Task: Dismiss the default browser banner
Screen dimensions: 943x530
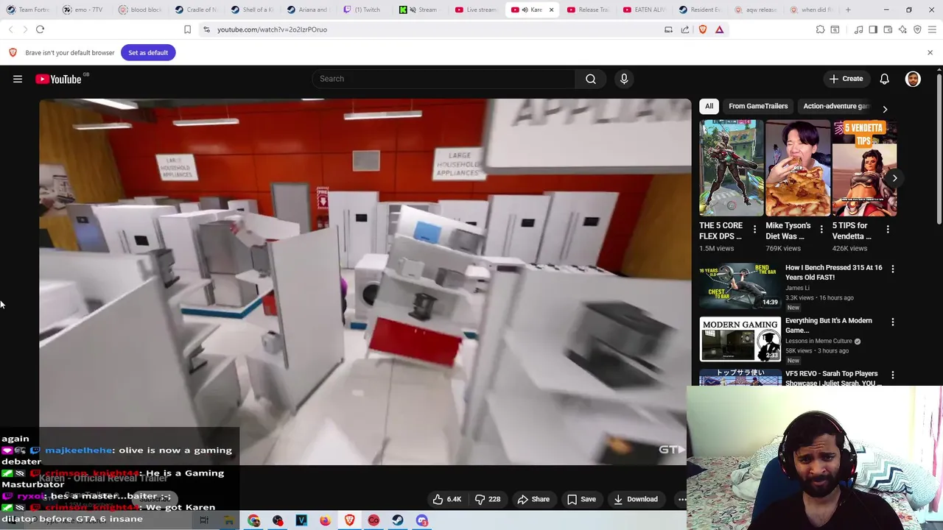Action: [x=930, y=52]
